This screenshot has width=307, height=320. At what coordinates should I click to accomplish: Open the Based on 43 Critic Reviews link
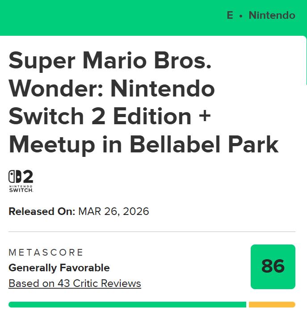[x=75, y=283]
